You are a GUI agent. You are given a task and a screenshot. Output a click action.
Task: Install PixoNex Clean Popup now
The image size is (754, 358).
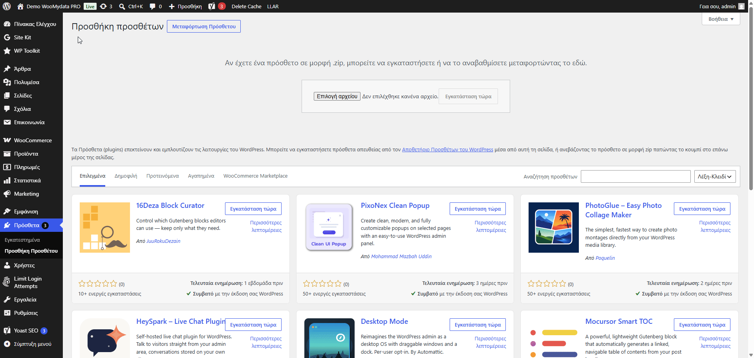click(478, 209)
